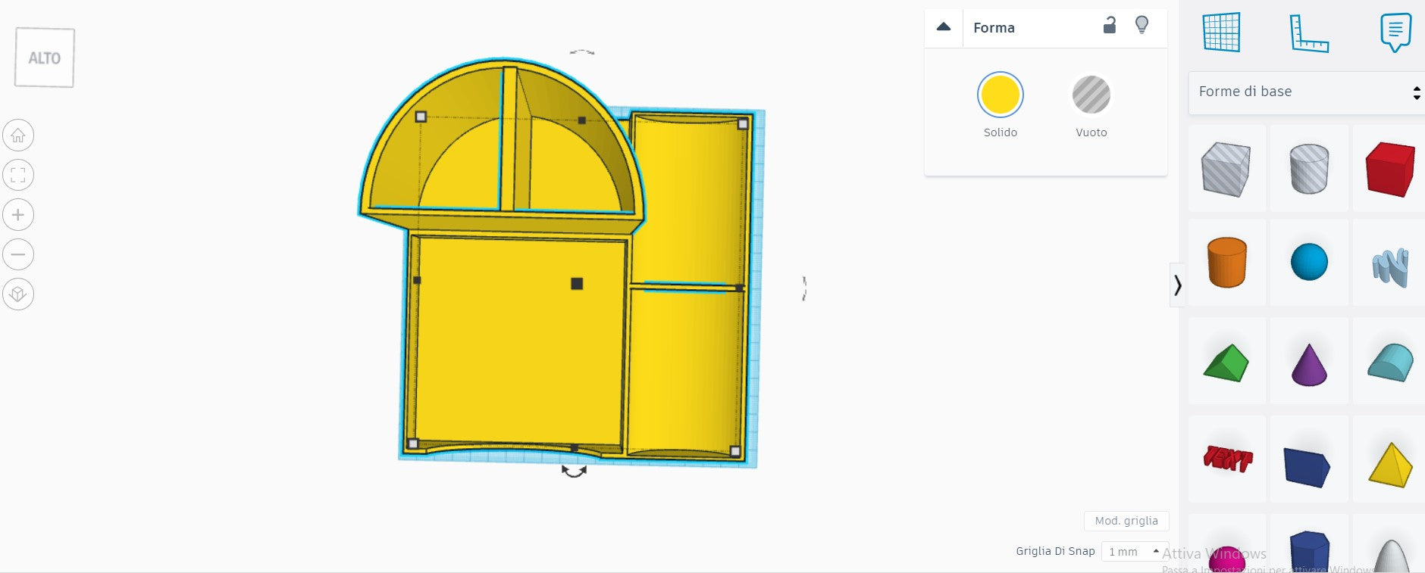The image size is (1425, 573).
Task: Pick the red box shape thumbnail
Action: coord(1389,169)
